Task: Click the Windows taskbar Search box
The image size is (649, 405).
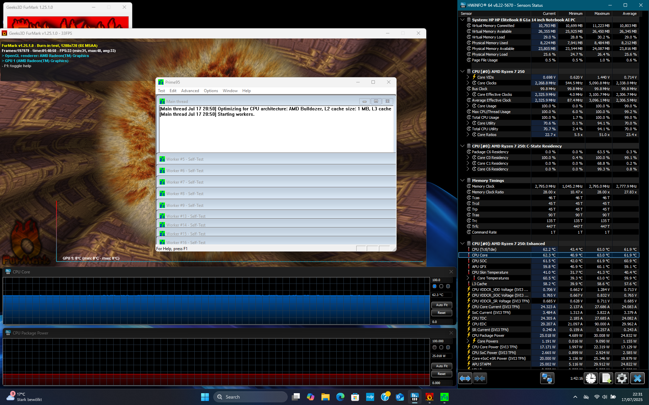Action: click(x=250, y=397)
